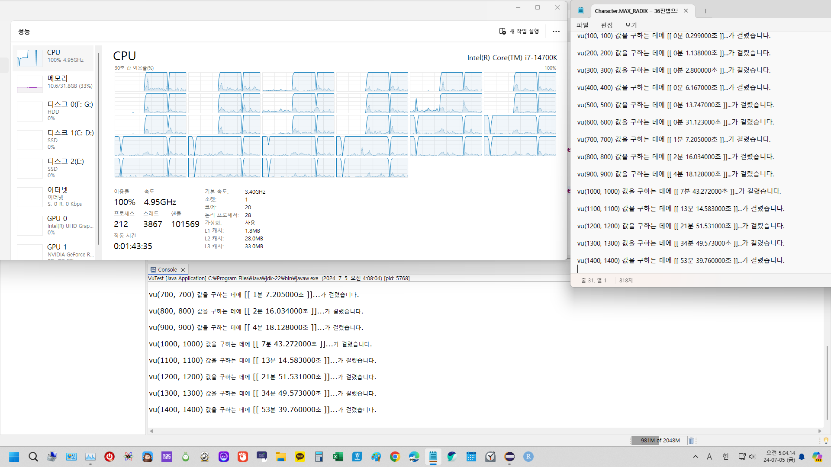The width and height of the screenshot is (831, 467).
Task: Click the Eclipse tip lightbulb icon
Action: [x=826, y=441]
